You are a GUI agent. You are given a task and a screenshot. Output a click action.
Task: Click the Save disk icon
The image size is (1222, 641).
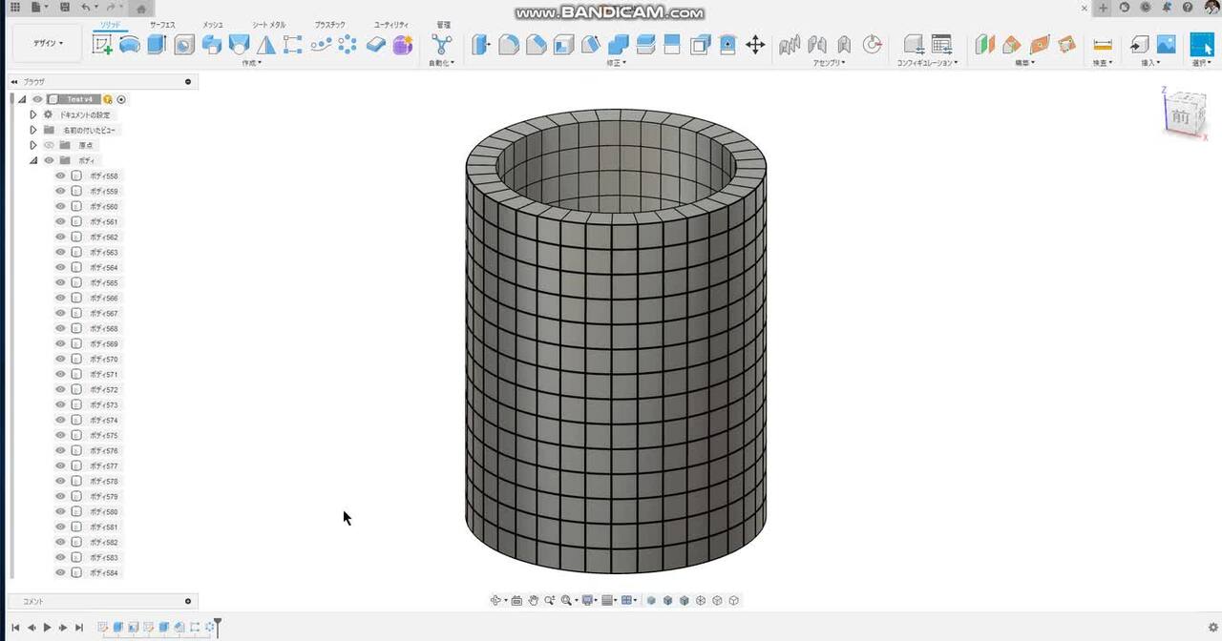[64, 8]
